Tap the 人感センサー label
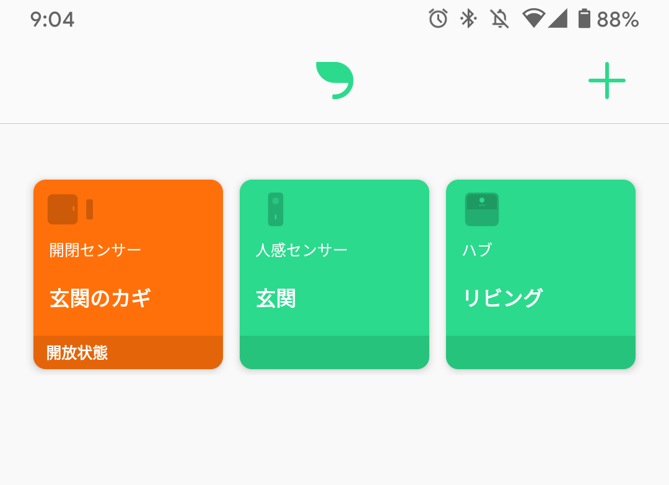The height and width of the screenshot is (485, 669). coord(302,250)
